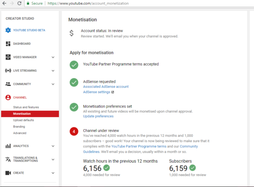
Task: Click the 'Account status: In review' text
Action: coord(102,31)
